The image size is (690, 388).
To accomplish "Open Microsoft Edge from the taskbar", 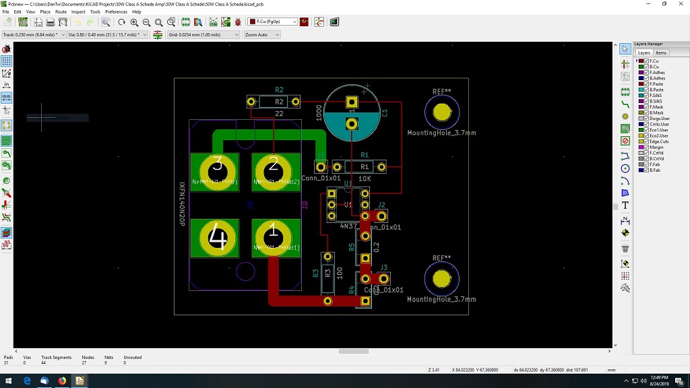I will point(27,381).
